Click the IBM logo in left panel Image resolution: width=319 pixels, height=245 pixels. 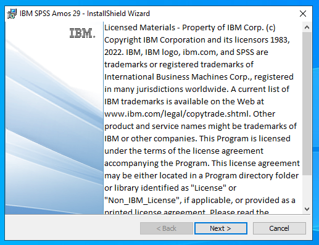pyautogui.click(x=82, y=33)
